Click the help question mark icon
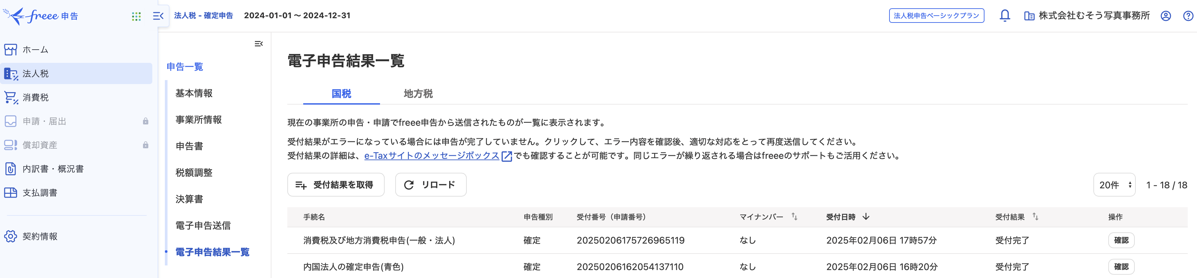The height and width of the screenshot is (278, 1197). point(1188,16)
